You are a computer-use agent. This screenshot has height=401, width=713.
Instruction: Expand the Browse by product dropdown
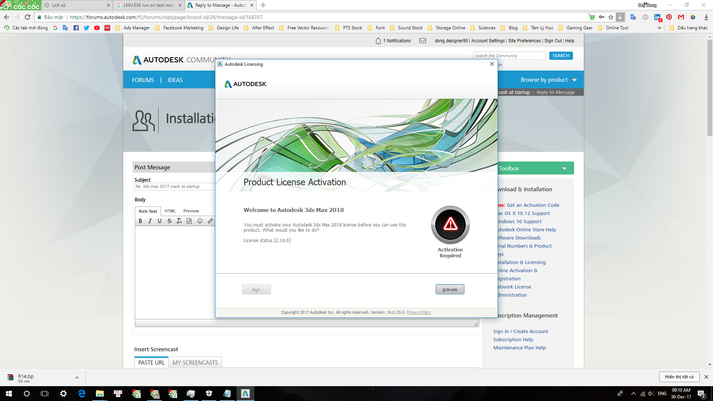pos(548,80)
